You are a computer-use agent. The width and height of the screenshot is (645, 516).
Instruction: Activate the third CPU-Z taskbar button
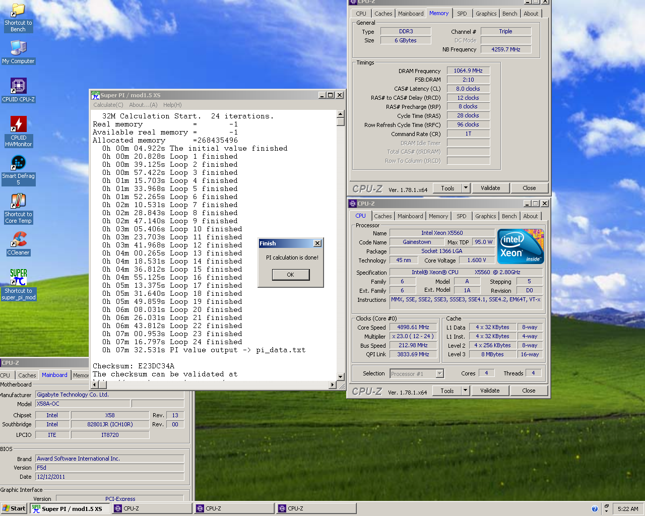316,509
